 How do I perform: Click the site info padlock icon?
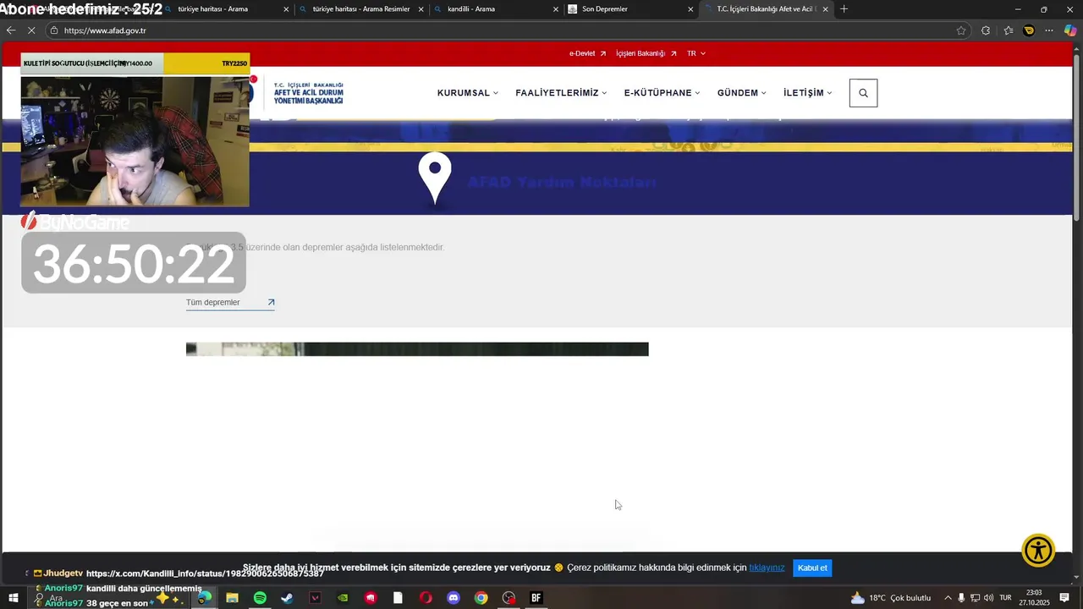[53, 30]
